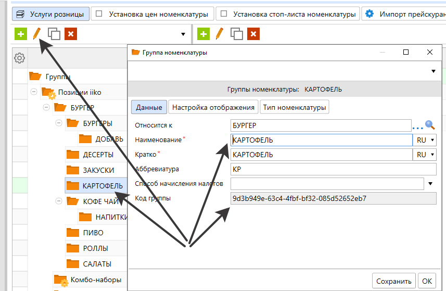Select the САЛАТЫ folder
Viewport: 446px width, 291px height.
89,264
